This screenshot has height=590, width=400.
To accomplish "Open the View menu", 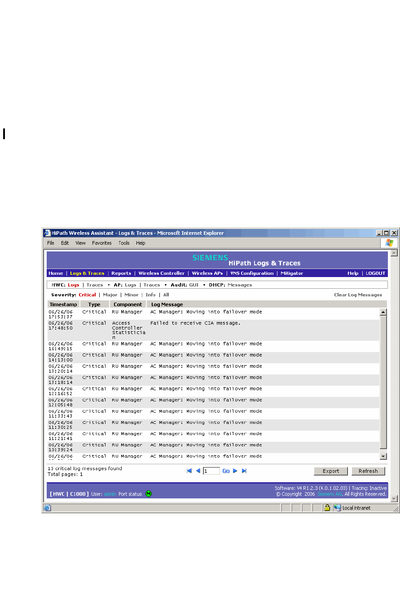I will 80,243.
